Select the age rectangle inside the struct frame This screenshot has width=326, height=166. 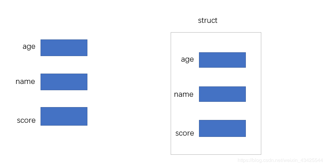(222, 60)
